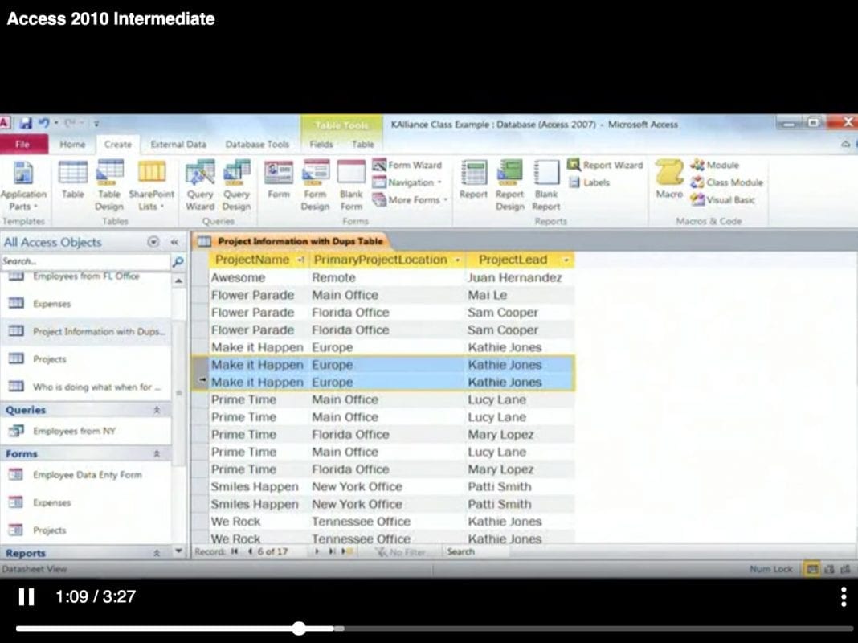Click the navigation pane Search field
This screenshot has width=858, height=643.
click(85, 261)
